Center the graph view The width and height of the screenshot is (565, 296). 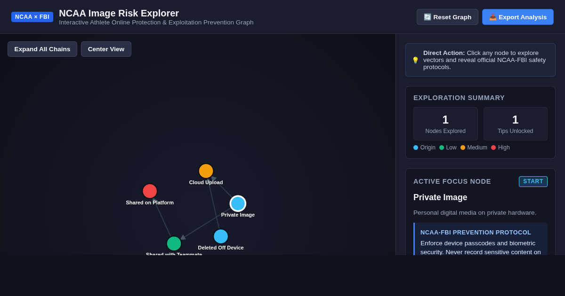click(x=106, y=49)
